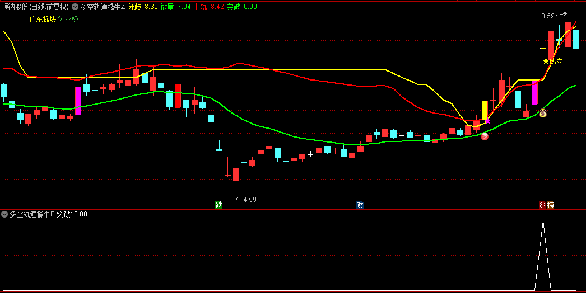Click the blue 财 event marker
The width and height of the screenshot is (586, 293).
tap(360, 205)
